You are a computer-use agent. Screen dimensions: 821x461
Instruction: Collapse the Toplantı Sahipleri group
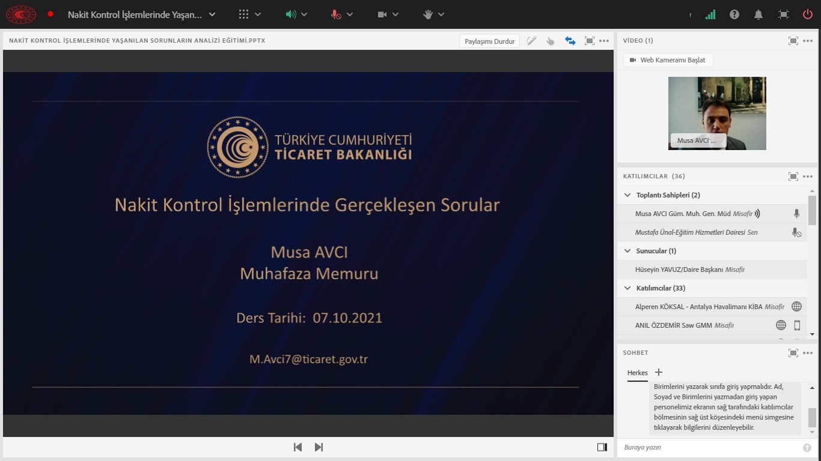tap(627, 195)
